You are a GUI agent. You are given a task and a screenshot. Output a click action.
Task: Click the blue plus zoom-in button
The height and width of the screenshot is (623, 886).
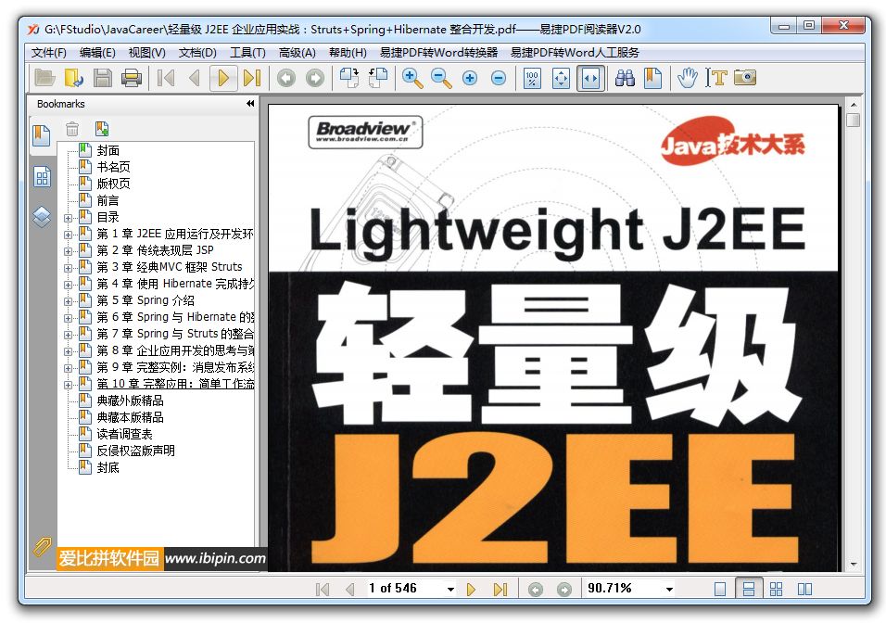(x=470, y=78)
